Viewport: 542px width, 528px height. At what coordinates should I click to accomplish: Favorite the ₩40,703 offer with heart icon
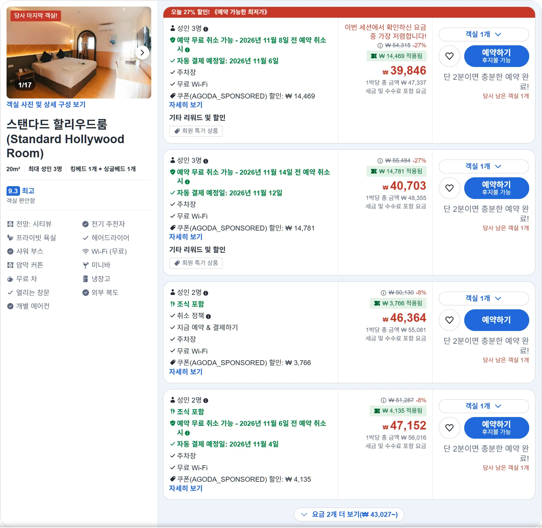point(449,188)
